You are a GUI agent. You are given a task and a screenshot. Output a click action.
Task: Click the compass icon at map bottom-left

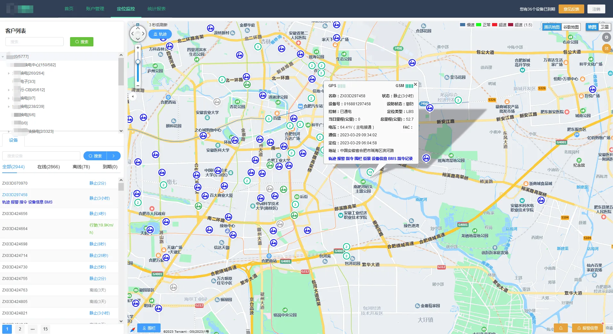[x=133, y=329]
